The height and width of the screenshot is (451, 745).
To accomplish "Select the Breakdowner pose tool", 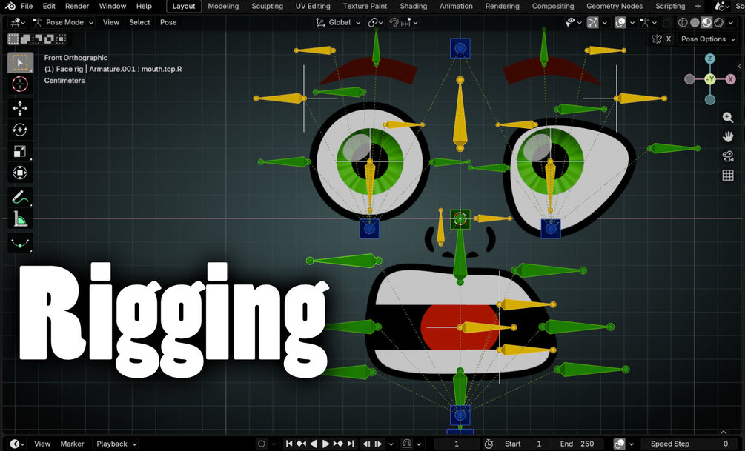I will [20, 243].
